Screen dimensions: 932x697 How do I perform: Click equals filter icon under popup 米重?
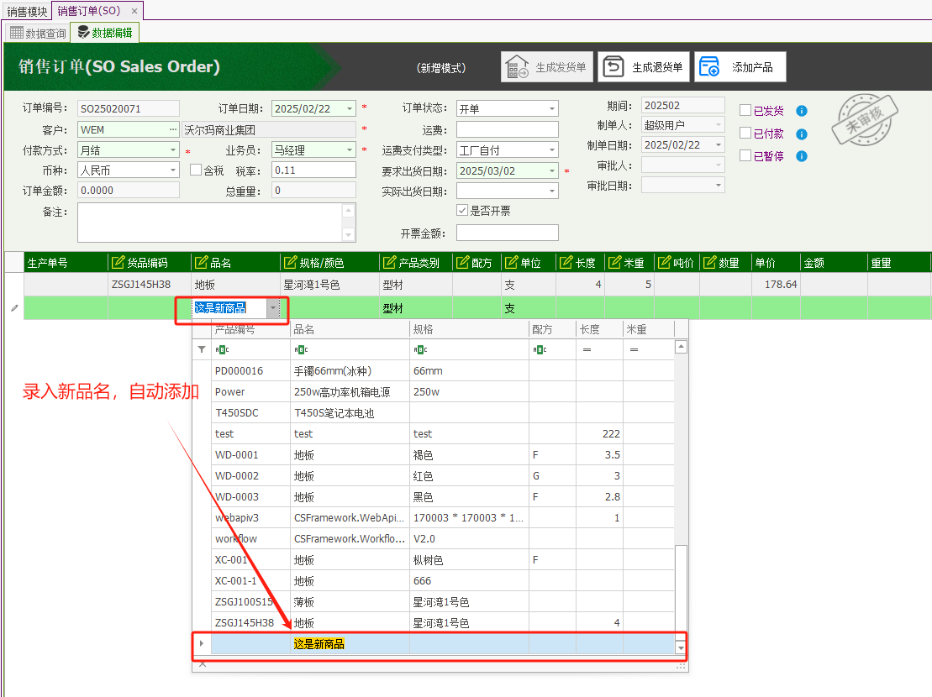click(634, 349)
